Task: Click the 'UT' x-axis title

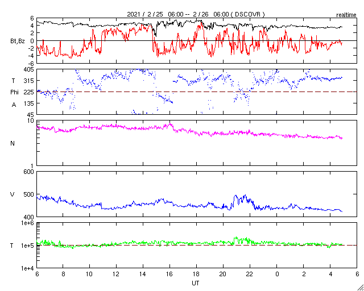Action: pyautogui.click(x=196, y=283)
